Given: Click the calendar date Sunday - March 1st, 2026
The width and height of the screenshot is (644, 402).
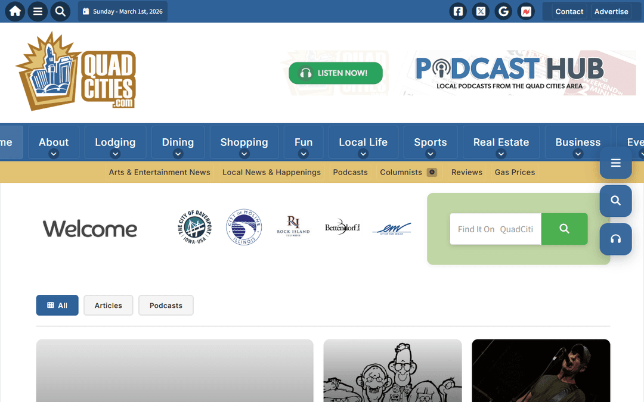Looking at the screenshot, I should point(123,11).
